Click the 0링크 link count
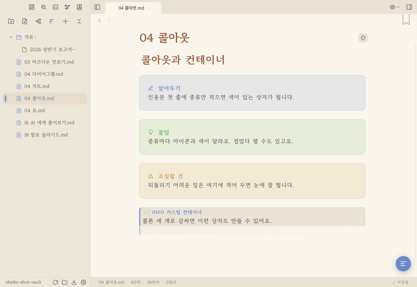The width and height of the screenshot is (417, 287). click(x=171, y=282)
